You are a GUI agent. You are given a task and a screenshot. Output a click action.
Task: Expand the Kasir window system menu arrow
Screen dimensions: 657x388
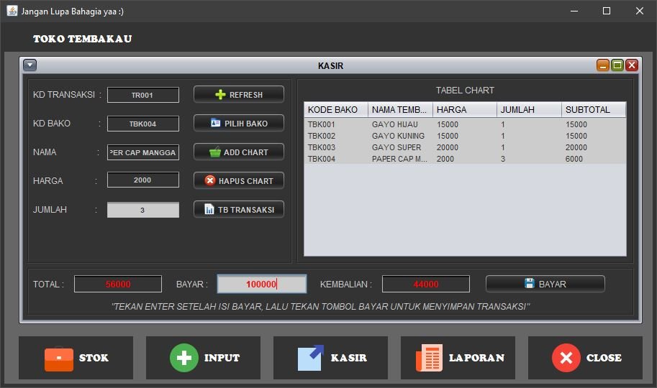[30, 65]
